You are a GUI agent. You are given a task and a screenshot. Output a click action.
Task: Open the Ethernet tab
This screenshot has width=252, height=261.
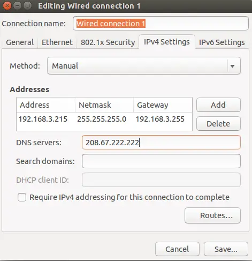pos(57,42)
